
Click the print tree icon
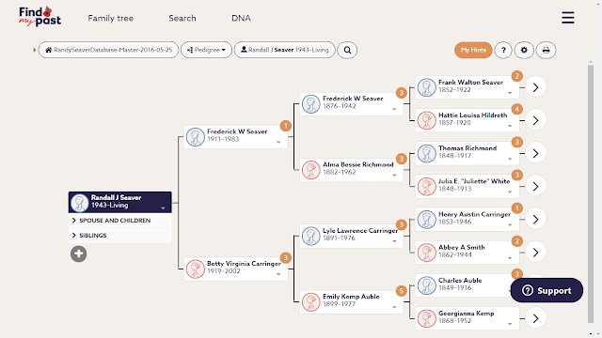(x=546, y=50)
